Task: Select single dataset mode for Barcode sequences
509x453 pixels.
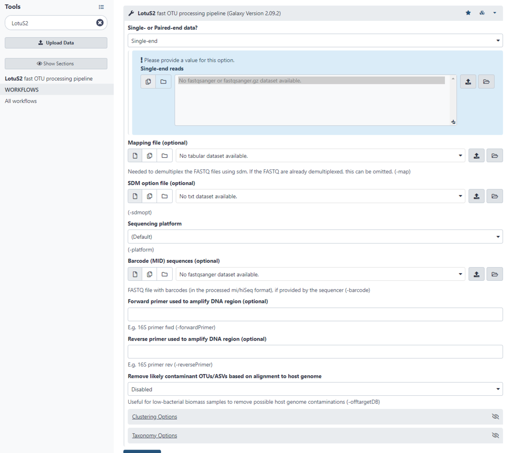Action: [x=135, y=274]
